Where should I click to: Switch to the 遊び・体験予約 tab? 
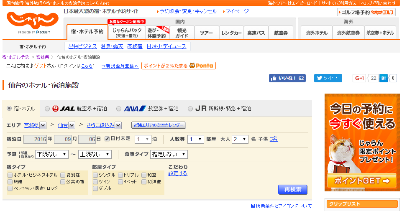pyautogui.click(x=157, y=33)
